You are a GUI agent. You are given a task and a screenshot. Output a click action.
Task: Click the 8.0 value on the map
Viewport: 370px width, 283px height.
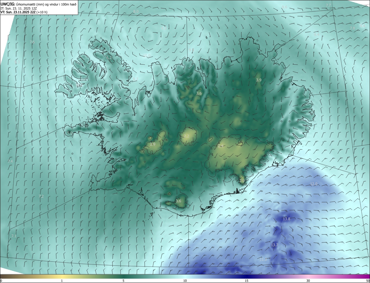[136, 12]
